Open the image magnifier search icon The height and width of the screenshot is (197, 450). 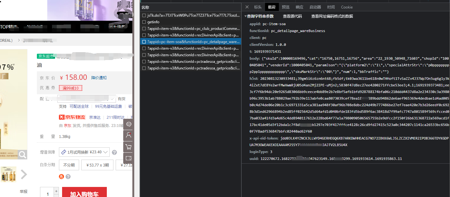[22, 154]
